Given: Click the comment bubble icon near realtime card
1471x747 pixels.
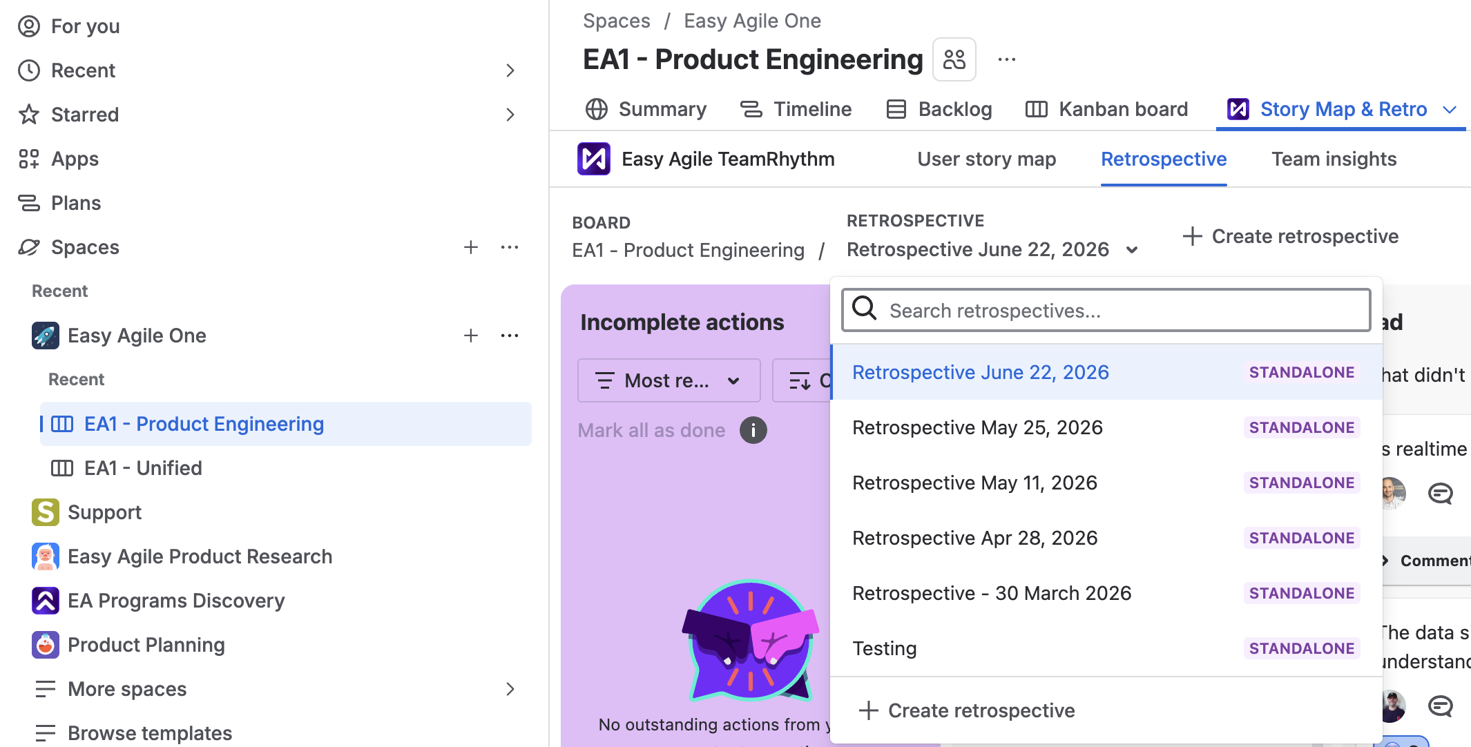Looking at the screenshot, I should [1440, 493].
